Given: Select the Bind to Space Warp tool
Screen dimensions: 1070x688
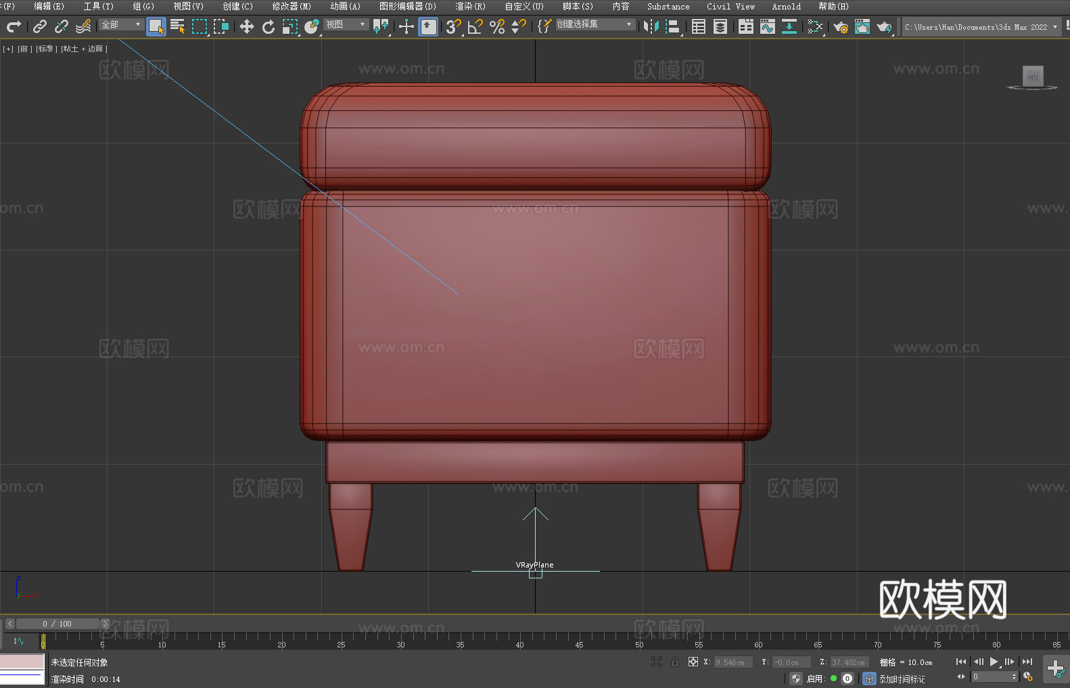Looking at the screenshot, I should click(x=83, y=26).
